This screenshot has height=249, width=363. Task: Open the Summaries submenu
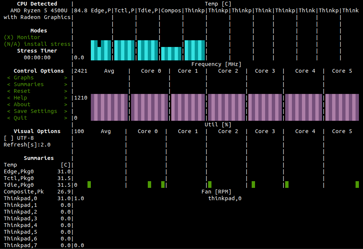pos(37,84)
